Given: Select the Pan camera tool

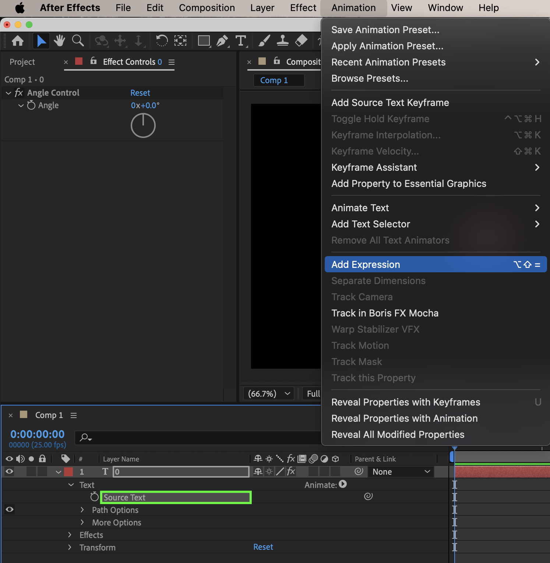Looking at the screenshot, I should click(x=120, y=40).
